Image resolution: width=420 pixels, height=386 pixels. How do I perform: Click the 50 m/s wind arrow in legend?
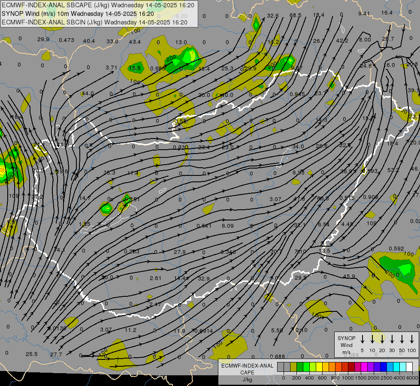click(402, 339)
